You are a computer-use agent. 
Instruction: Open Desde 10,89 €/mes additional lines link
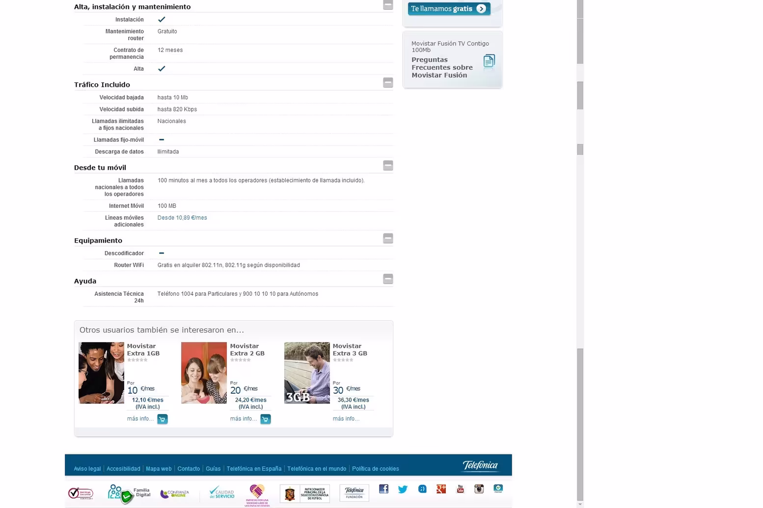pyautogui.click(x=182, y=218)
